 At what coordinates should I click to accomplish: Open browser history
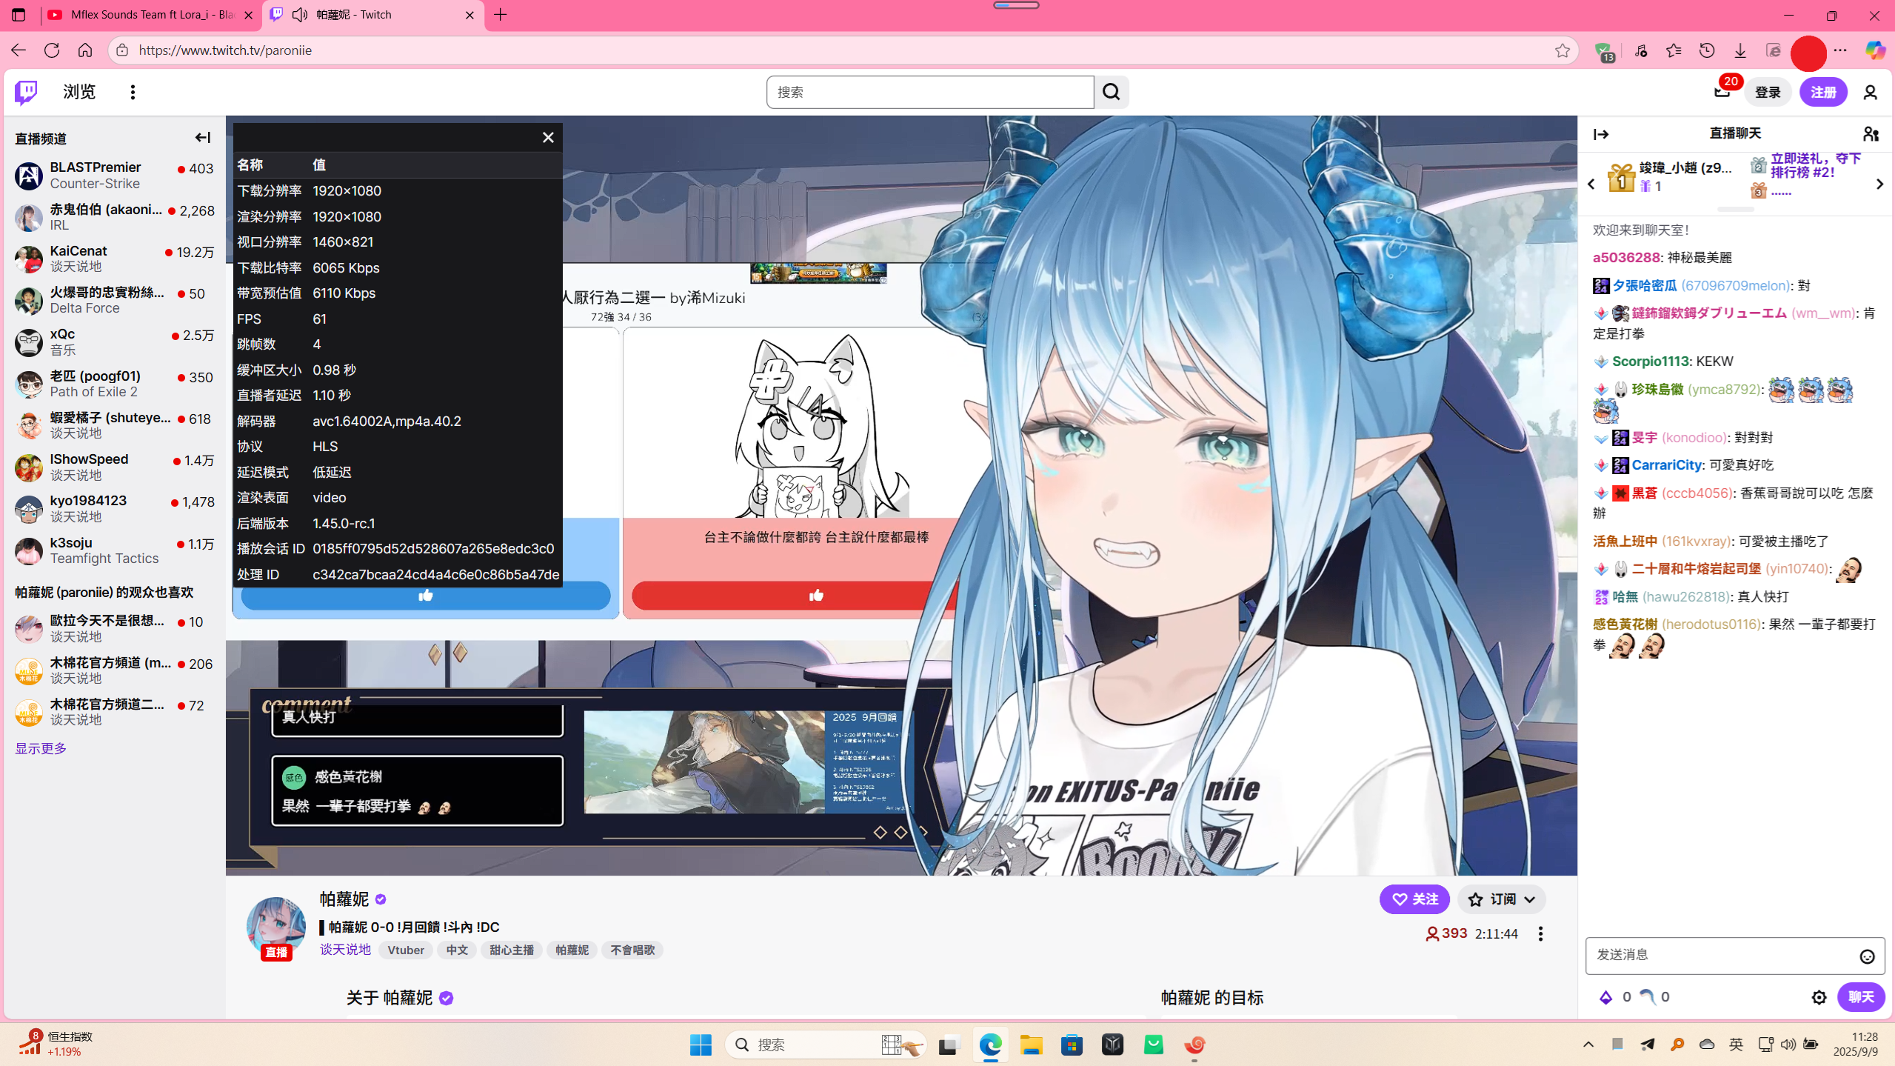click(x=1706, y=50)
